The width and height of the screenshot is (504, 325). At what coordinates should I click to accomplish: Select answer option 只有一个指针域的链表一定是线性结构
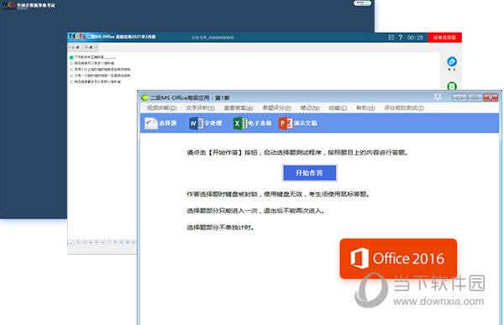pos(100,76)
